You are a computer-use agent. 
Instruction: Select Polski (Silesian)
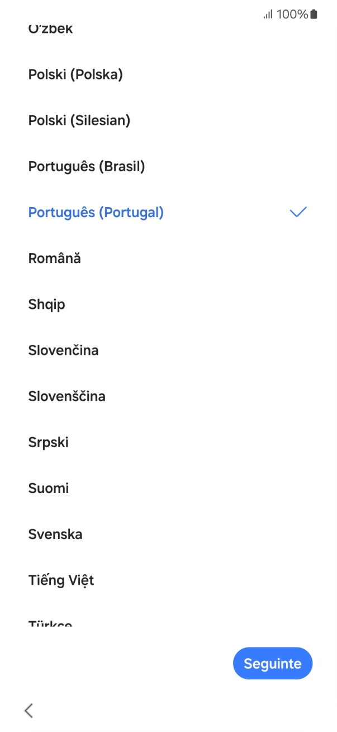[79, 120]
